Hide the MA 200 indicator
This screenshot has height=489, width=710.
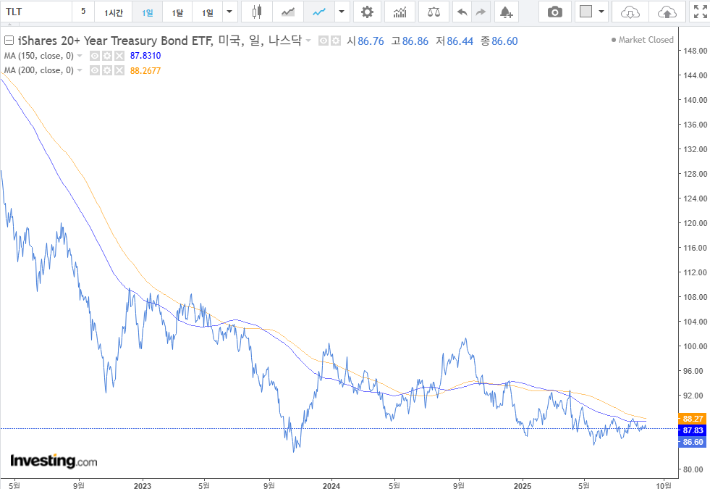click(95, 70)
